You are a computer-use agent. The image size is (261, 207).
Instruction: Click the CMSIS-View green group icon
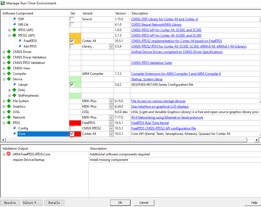pyautogui.click(x=9, y=68)
